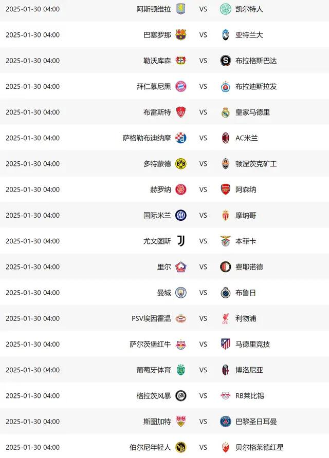This screenshot has height=458, width=329.
Task: Click the Borussia Dortmund BVB logo
Action: [180, 164]
